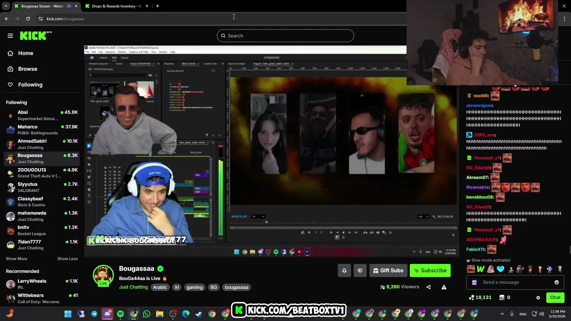Collapse following list with Show Less
The height and width of the screenshot is (321, 571).
tap(67, 259)
